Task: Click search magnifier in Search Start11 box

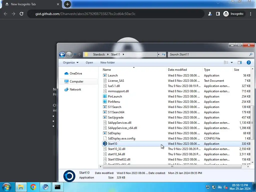Action: 251,54
